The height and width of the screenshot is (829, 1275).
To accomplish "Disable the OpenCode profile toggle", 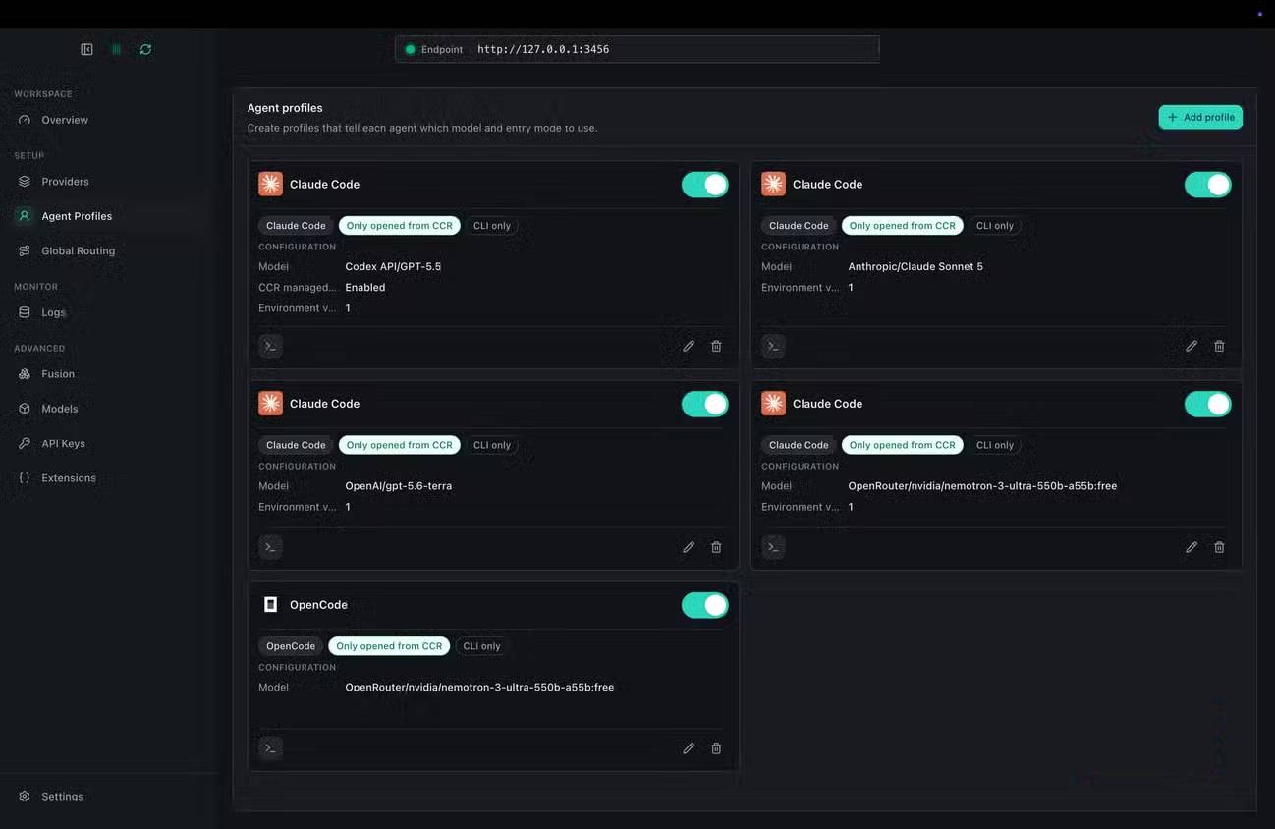I will pyautogui.click(x=705, y=605).
